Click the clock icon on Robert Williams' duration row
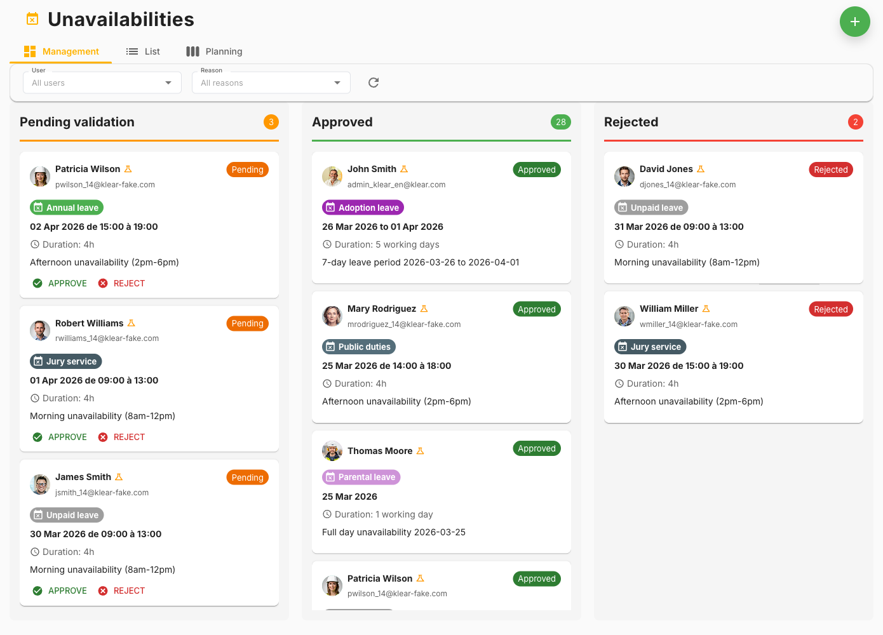 [x=36, y=398]
